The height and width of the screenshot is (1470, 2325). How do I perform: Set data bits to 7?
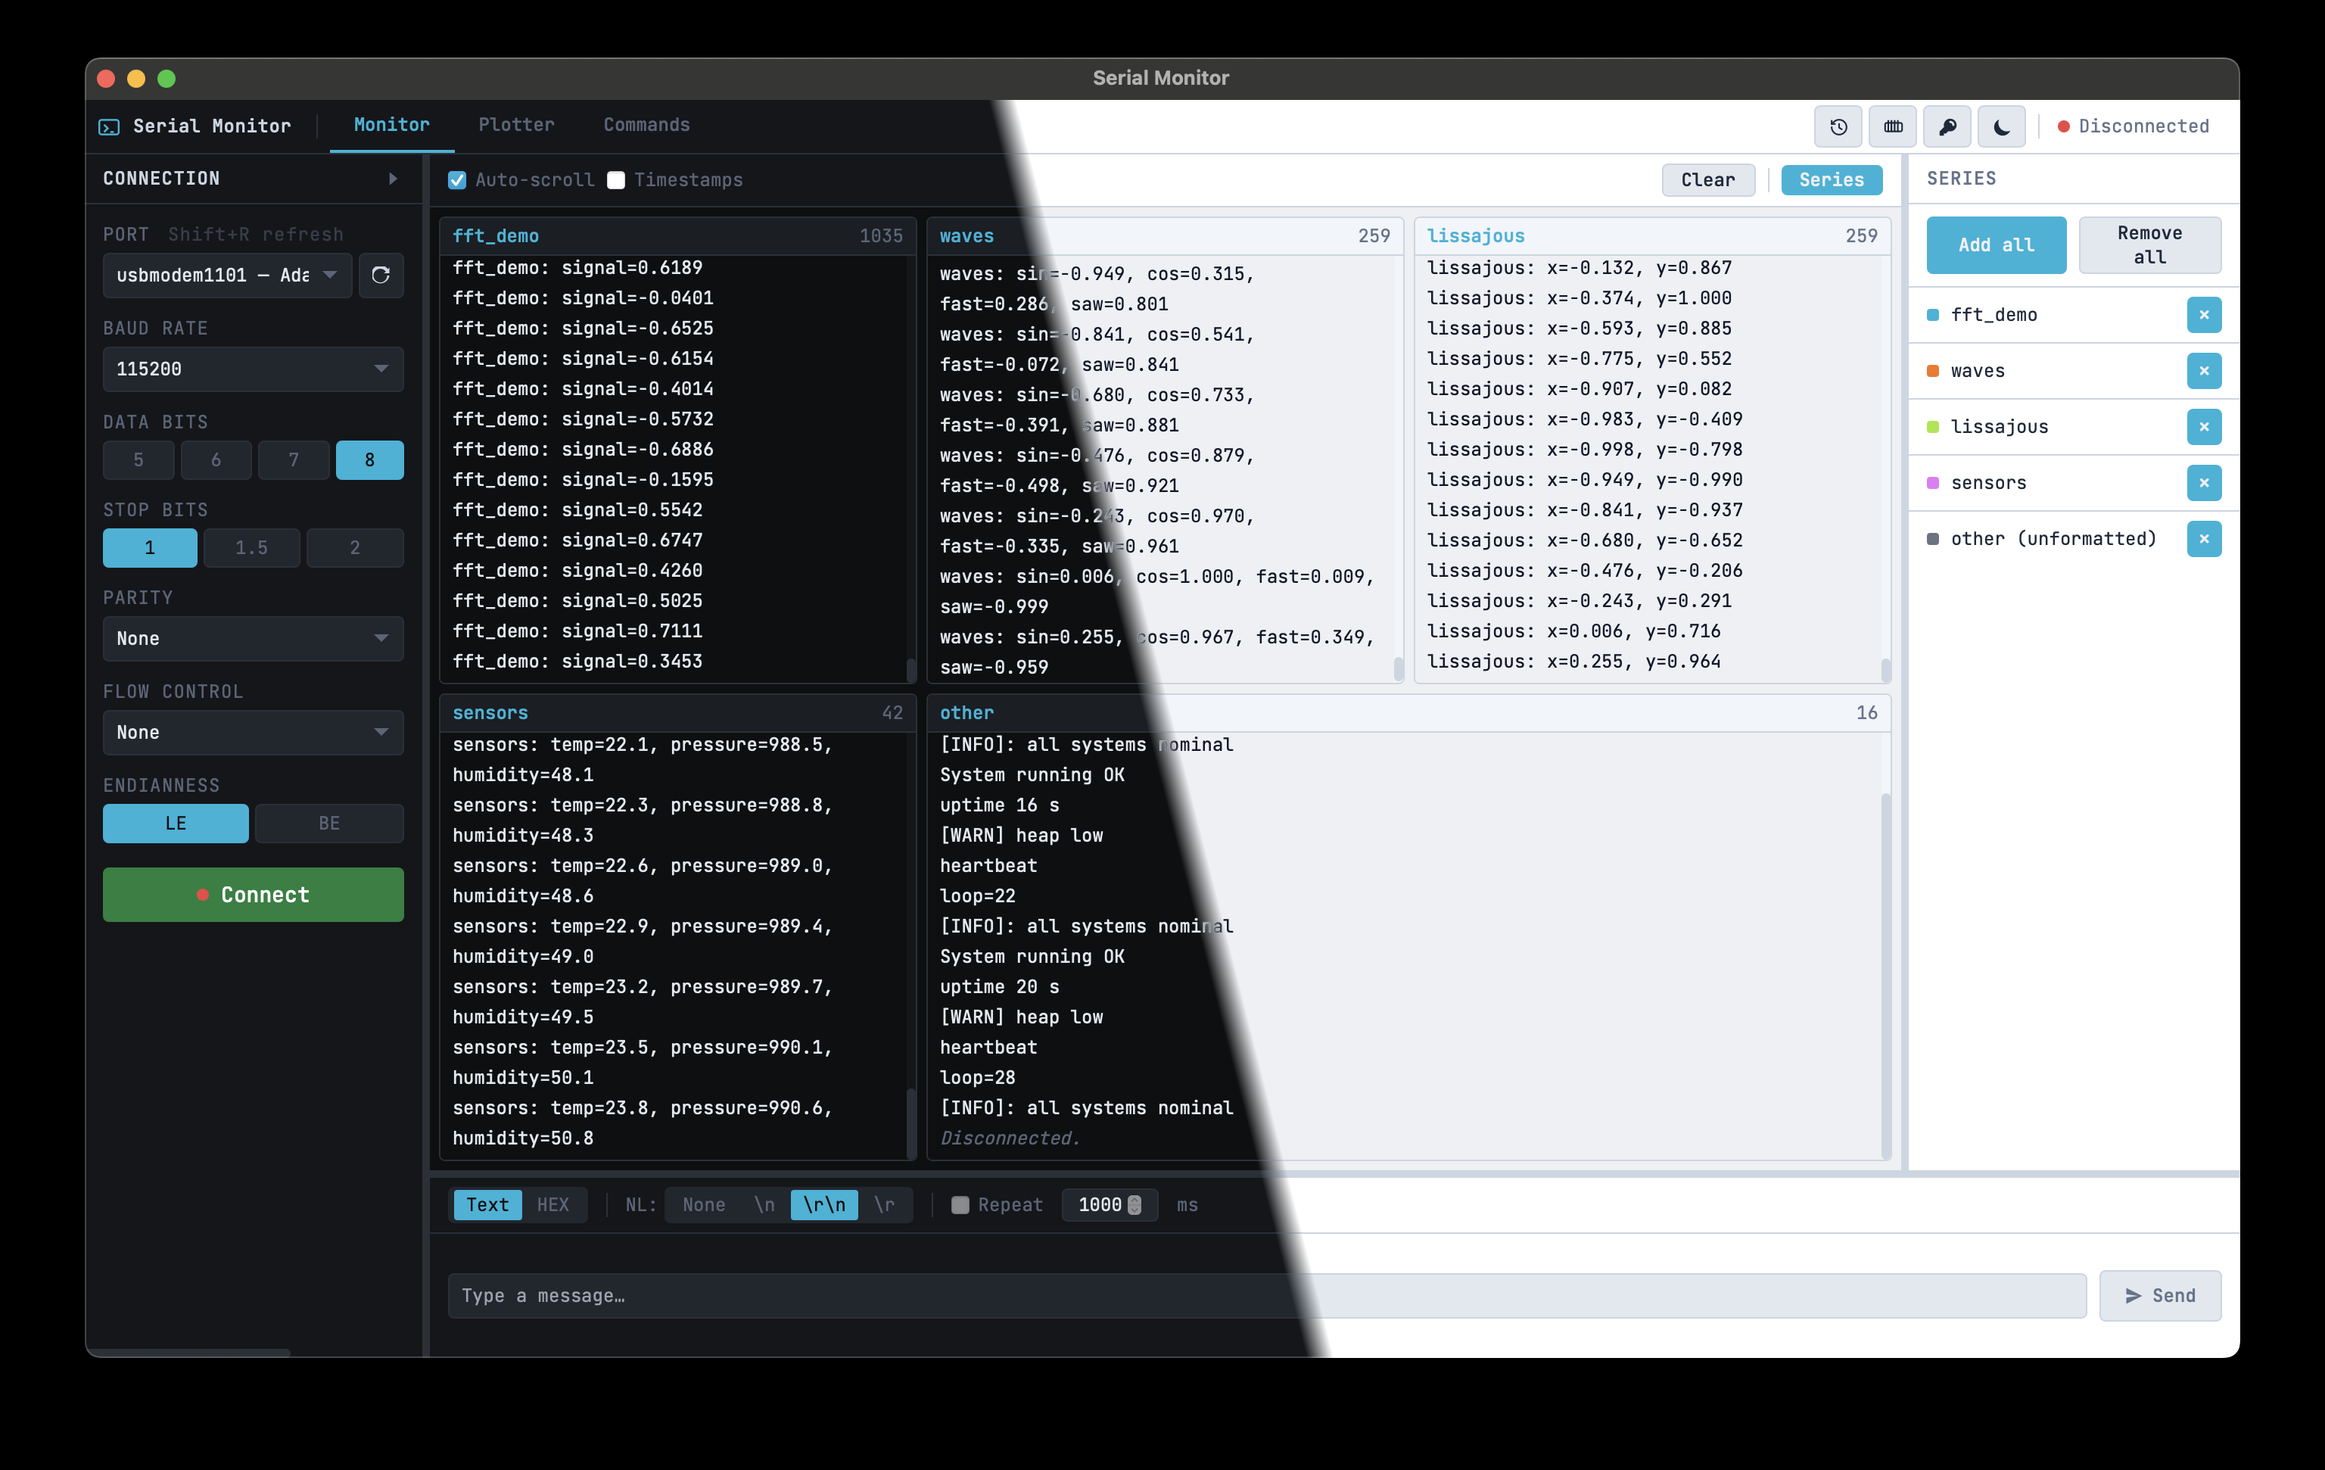click(294, 461)
